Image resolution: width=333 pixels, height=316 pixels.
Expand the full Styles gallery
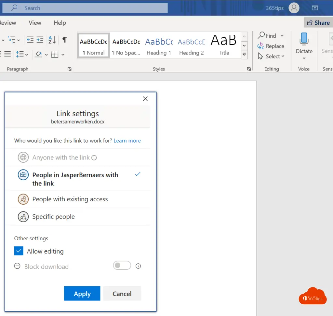244,55
